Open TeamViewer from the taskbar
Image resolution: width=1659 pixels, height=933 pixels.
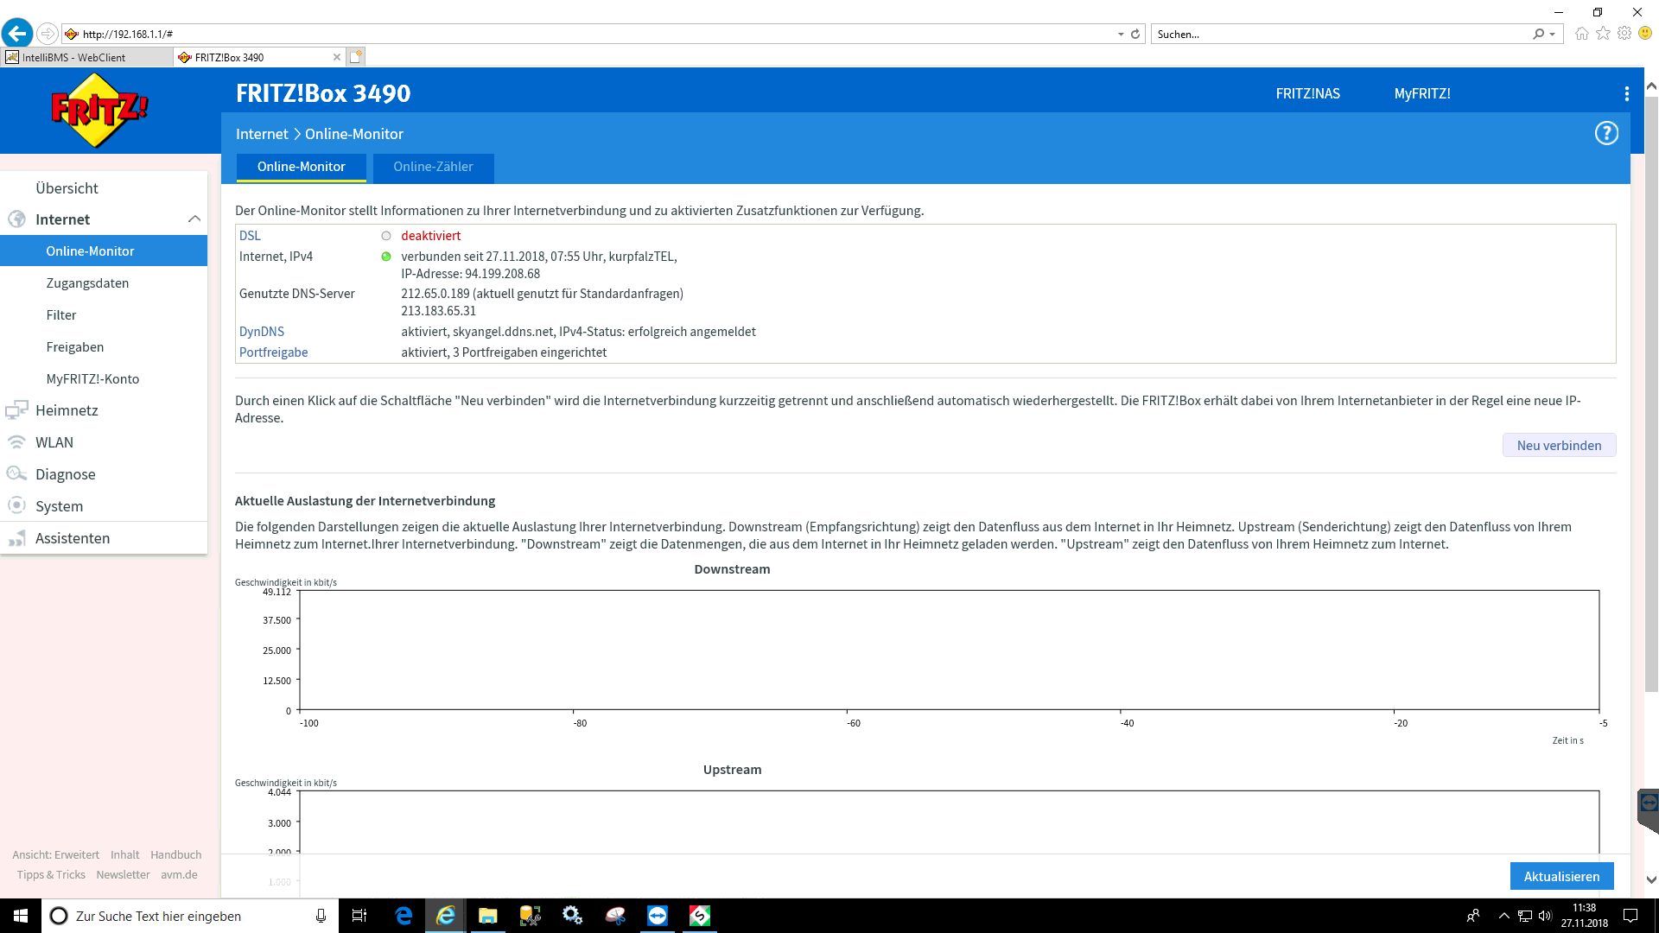(658, 916)
